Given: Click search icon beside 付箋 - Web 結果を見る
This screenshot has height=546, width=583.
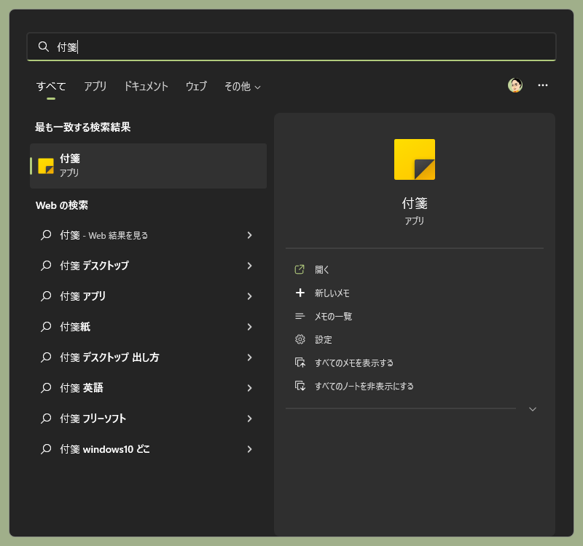Looking at the screenshot, I should coord(46,235).
